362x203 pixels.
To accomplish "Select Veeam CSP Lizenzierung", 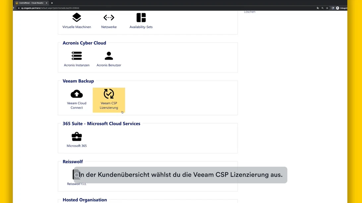I will click(109, 99).
